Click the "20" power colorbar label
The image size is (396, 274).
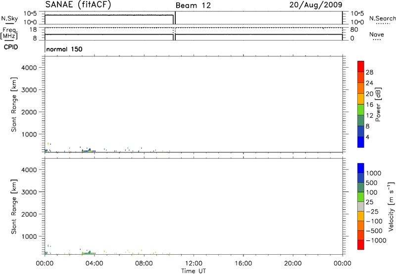[369, 94]
